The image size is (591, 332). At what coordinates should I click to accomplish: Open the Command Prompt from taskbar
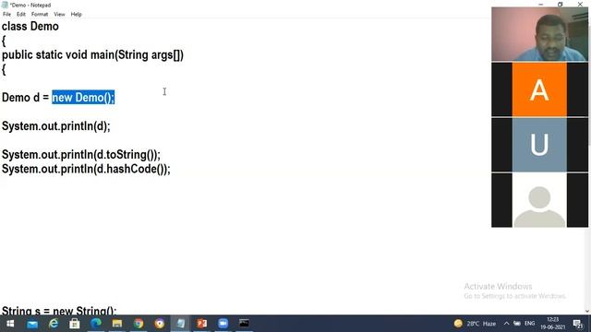(244, 324)
